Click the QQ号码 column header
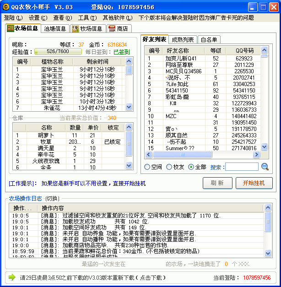Image resolution: width=281 pixels, height=287 pixels. pos(244,51)
